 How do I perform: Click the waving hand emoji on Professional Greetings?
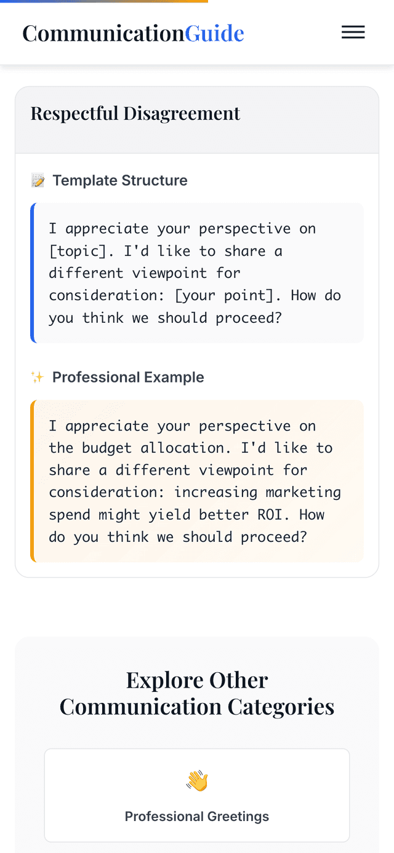tap(197, 779)
